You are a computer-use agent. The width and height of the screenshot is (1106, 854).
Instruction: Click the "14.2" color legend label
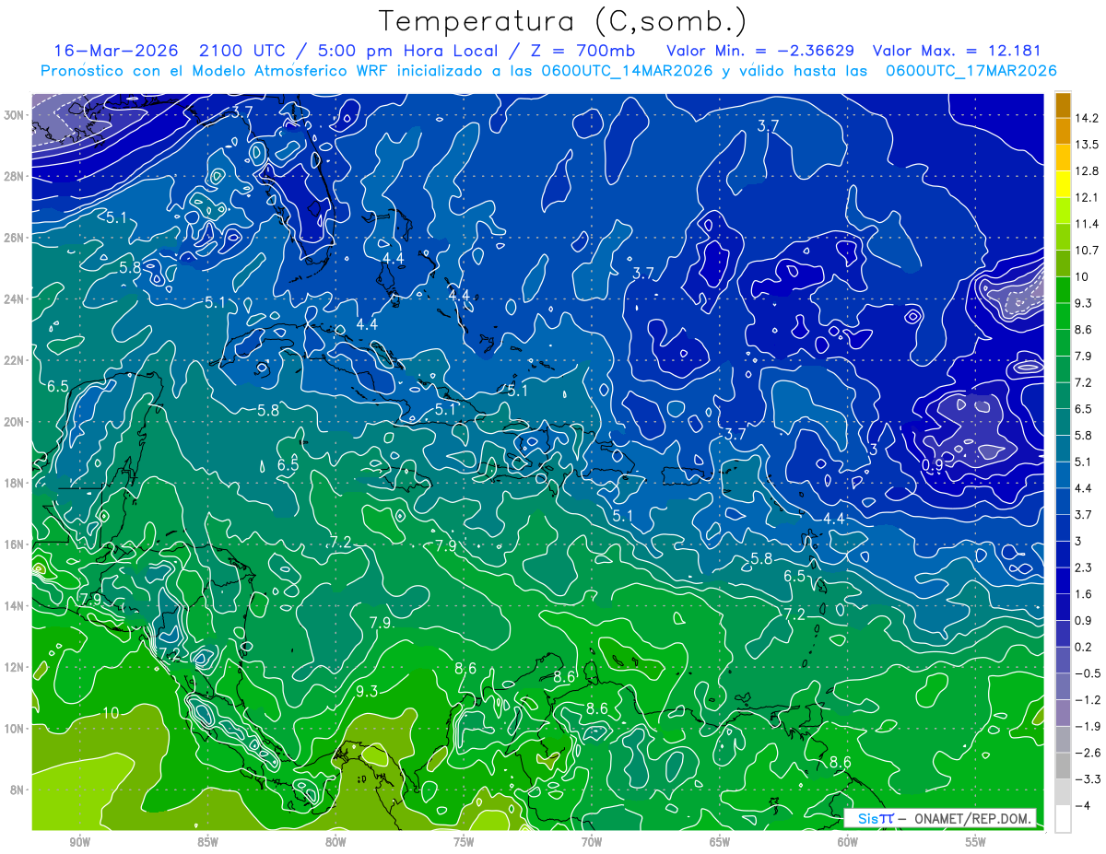(x=1086, y=118)
